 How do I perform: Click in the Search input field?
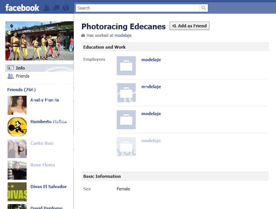(137, 8)
